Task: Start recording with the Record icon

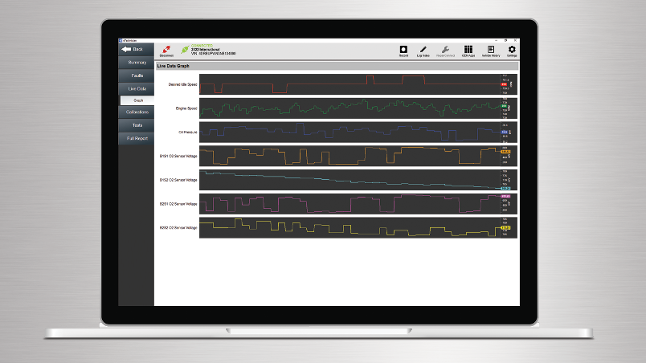Action: 403,50
